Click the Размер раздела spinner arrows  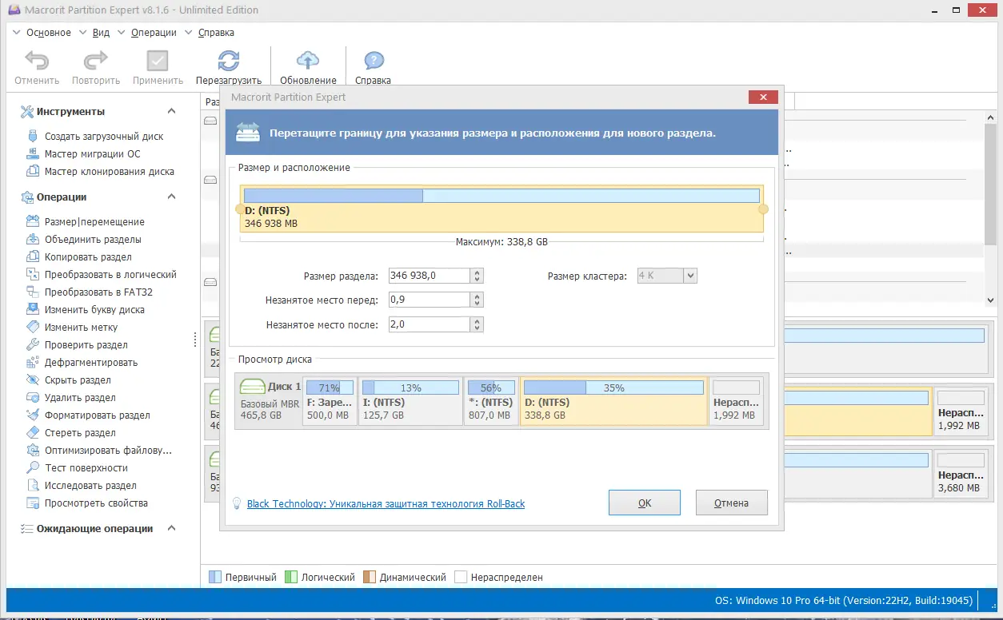[x=478, y=276]
